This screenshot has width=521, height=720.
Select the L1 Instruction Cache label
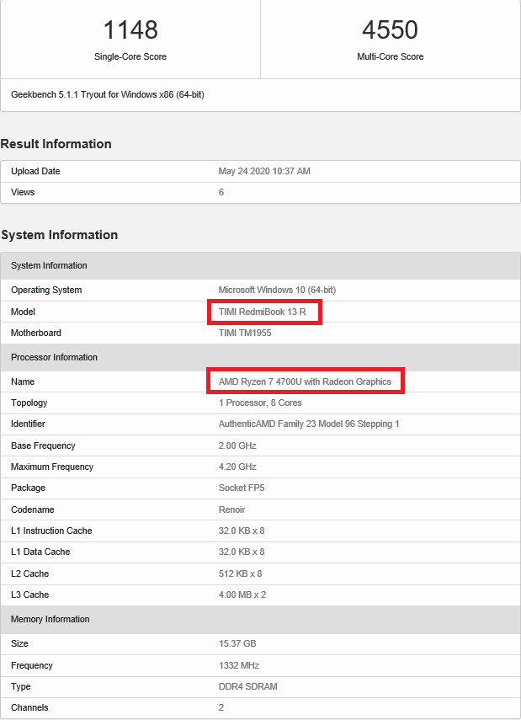(x=51, y=531)
